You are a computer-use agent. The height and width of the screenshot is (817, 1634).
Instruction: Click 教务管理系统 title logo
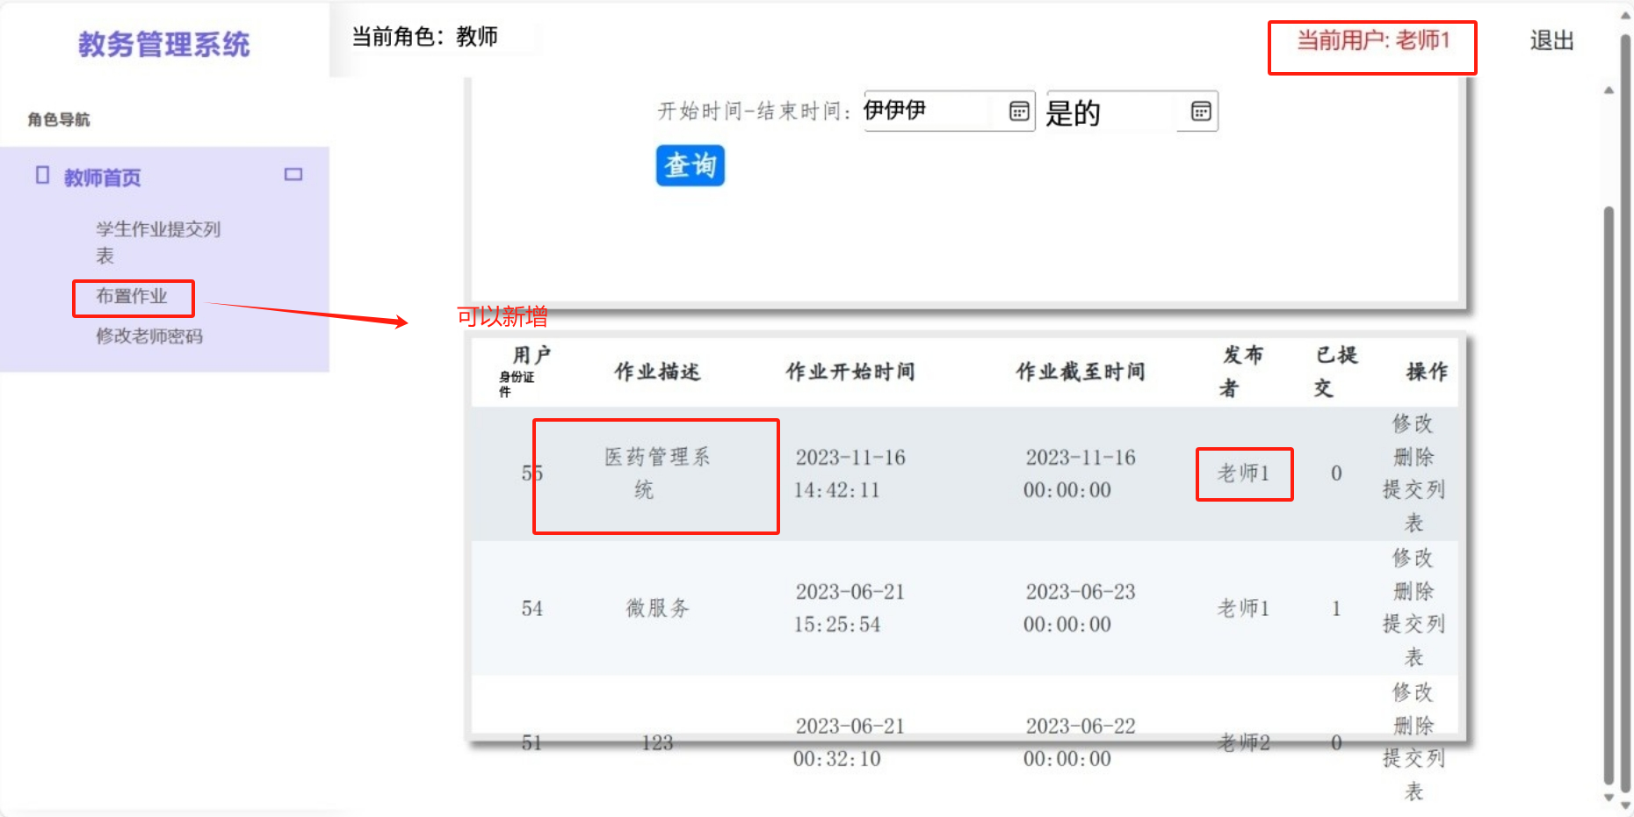[x=164, y=44]
